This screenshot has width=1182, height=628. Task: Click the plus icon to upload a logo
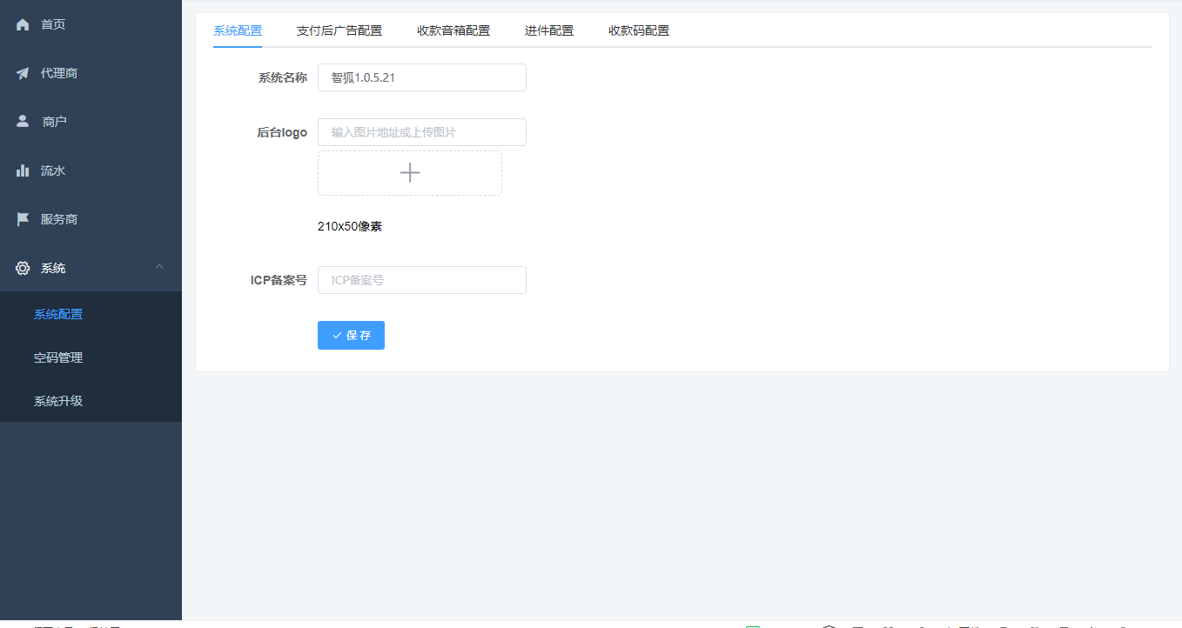pyautogui.click(x=409, y=172)
